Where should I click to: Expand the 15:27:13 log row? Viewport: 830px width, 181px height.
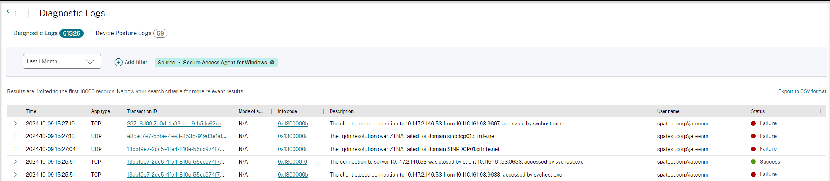pyautogui.click(x=15, y=136)
